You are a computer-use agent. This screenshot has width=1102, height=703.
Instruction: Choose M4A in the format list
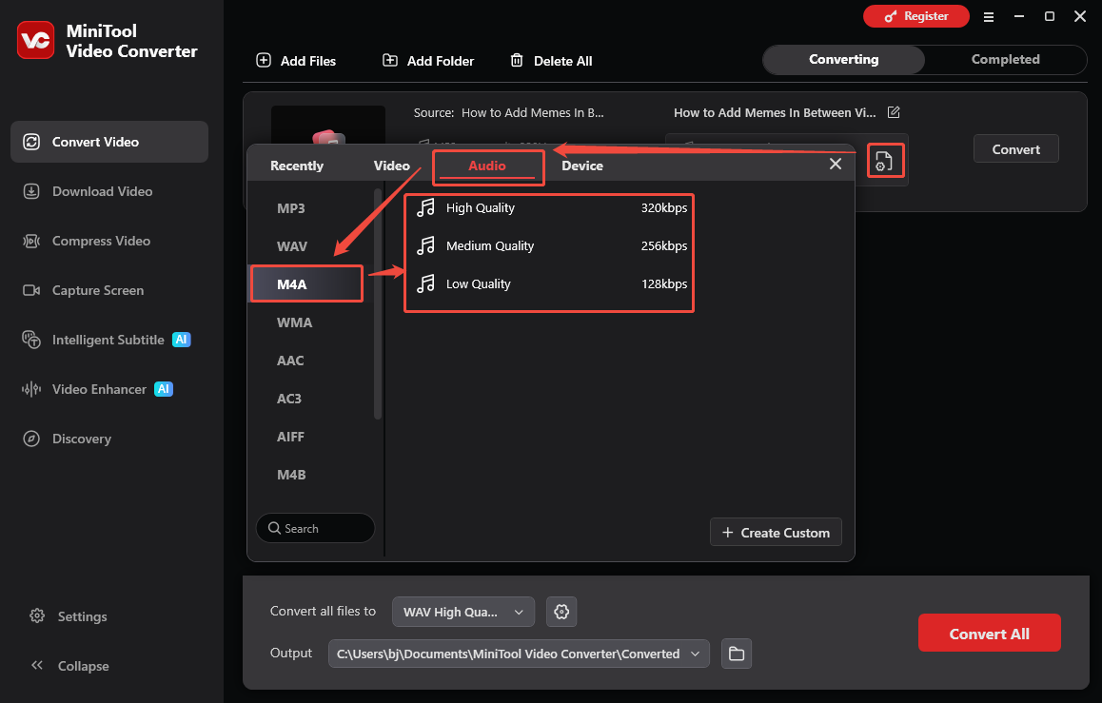point(307,284)
